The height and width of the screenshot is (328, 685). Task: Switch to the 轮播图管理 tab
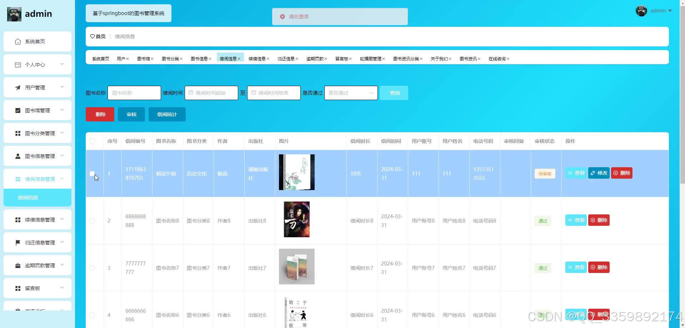pyautogui.click(x=370, y=59)
